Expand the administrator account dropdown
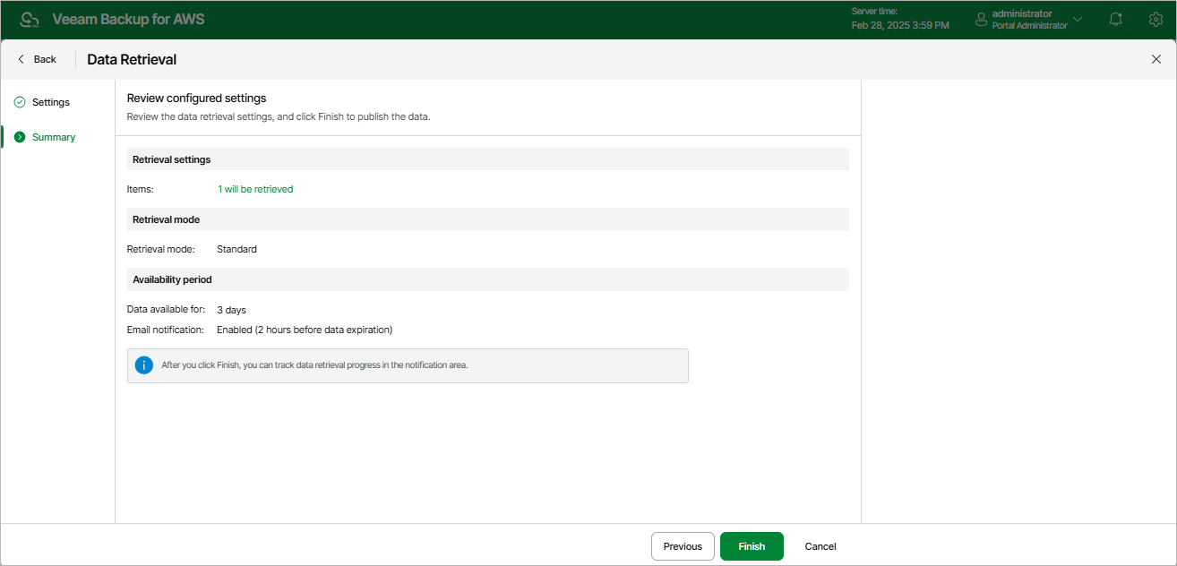This screenshot has width=1177, height=566. pos(1078,19)
